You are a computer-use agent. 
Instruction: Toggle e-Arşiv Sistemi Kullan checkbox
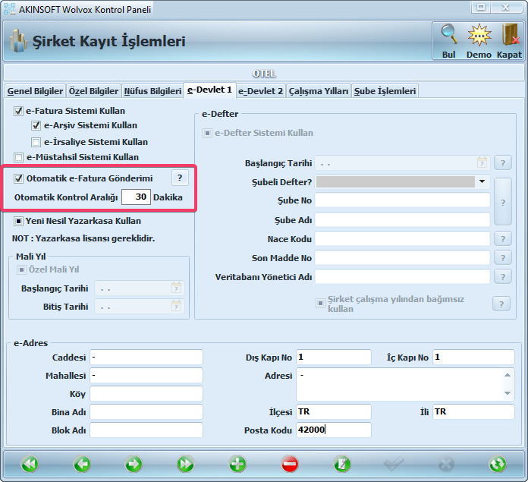[36, 126]
